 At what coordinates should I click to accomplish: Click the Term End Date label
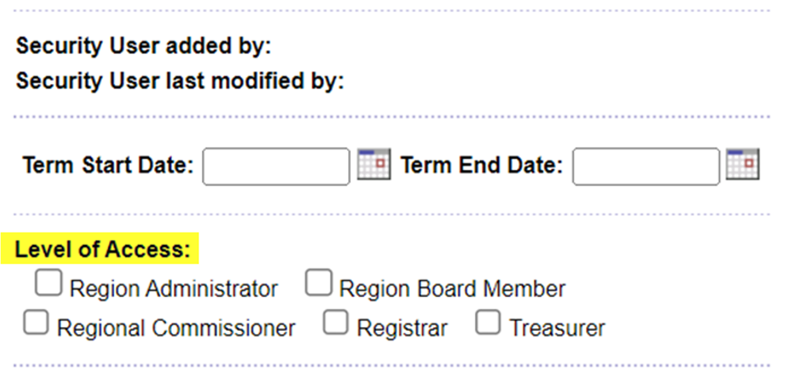coord(482,165)
